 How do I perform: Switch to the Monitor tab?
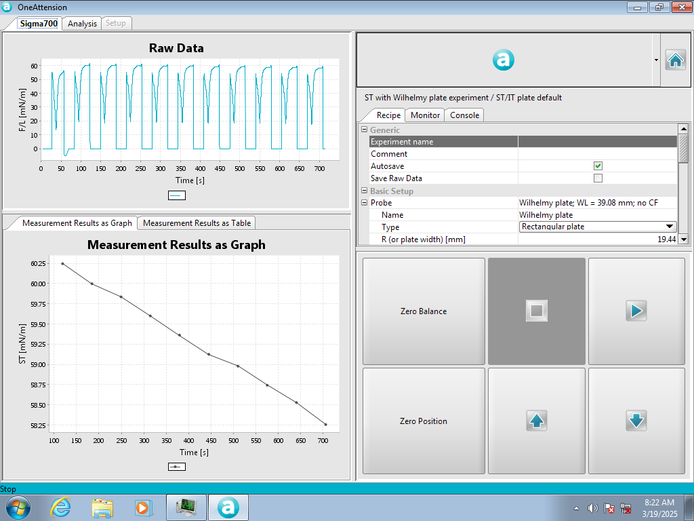[425, 115]
